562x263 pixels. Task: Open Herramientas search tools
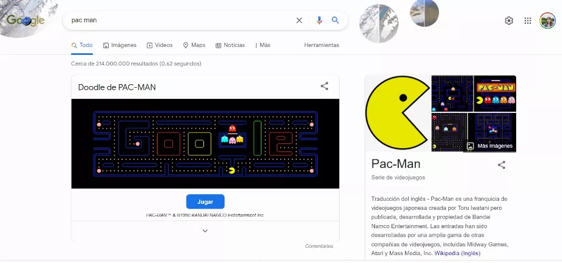(x=321, y=45)
